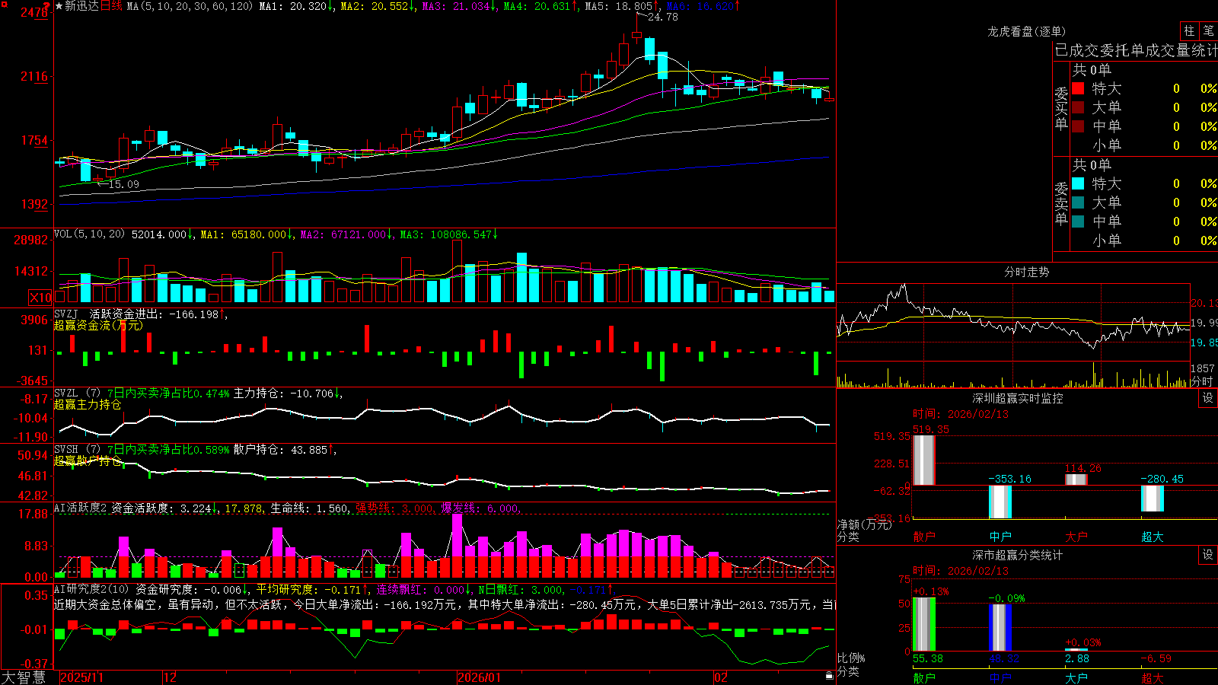The height and width of the screenshot is (685, 1218).
Task: Open settings 设 for 深市超赢分类统计
Action: (x=1208, y=555)
